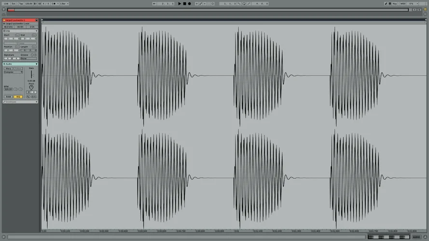Click the Session Record circle icon

pos(213,4)
